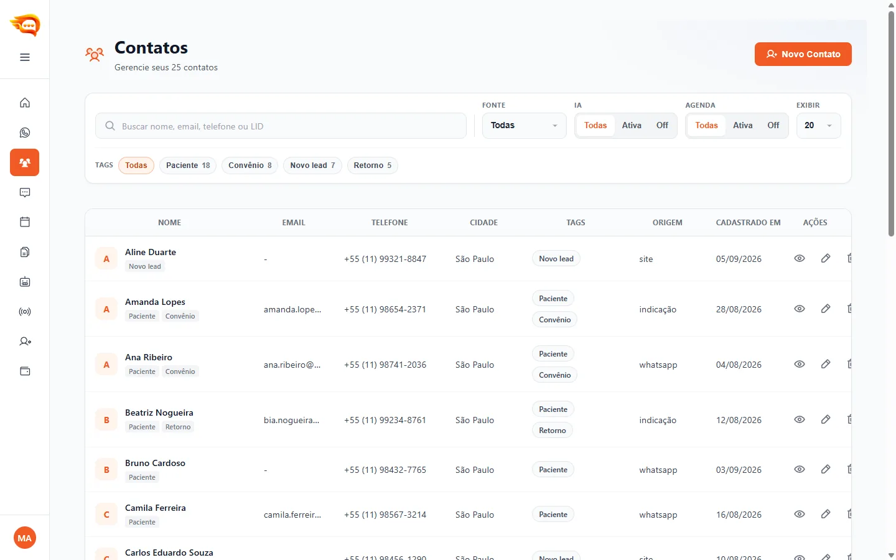This screenshot has height=560, width=896.
Task: Click the vertical page scrollbar
Action: click(x=891, y=124)
